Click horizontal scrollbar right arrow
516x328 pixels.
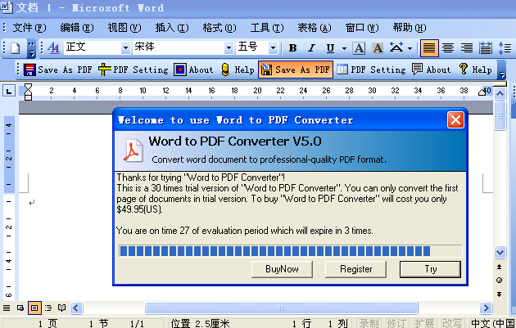point(486,308)
